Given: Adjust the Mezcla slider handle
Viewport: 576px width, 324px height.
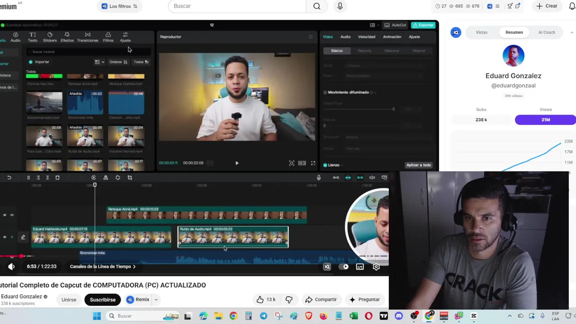Looking at the screenshot, I should pos(324,126).
